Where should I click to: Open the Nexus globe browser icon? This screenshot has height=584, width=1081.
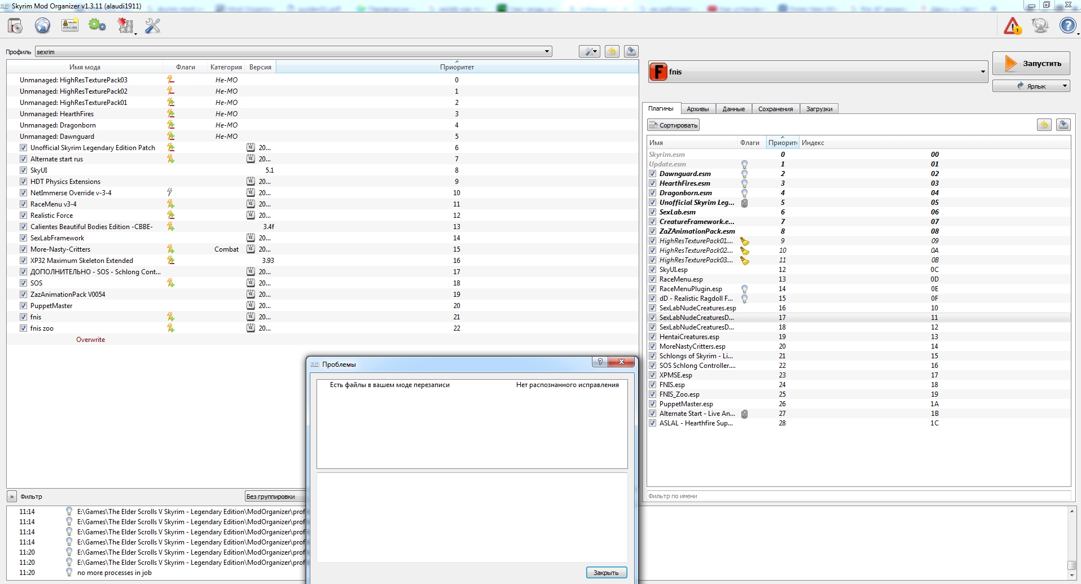42,26
